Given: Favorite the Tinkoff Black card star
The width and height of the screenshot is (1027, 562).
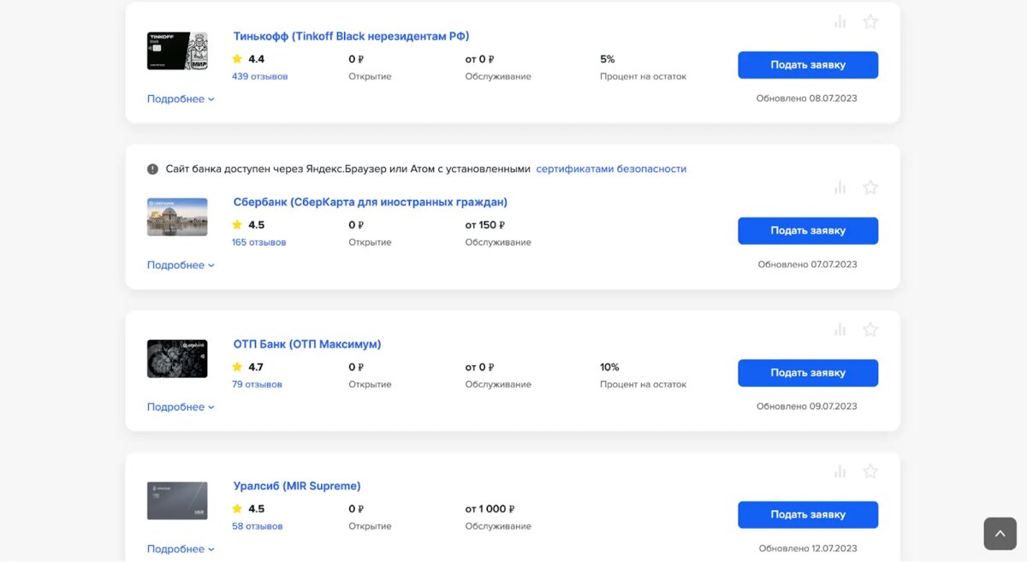Looking at the screenshot, I should 870,22.
